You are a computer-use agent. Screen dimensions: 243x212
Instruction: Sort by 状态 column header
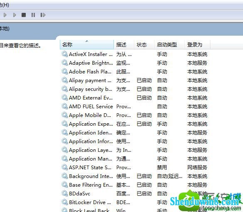[144, 44]
